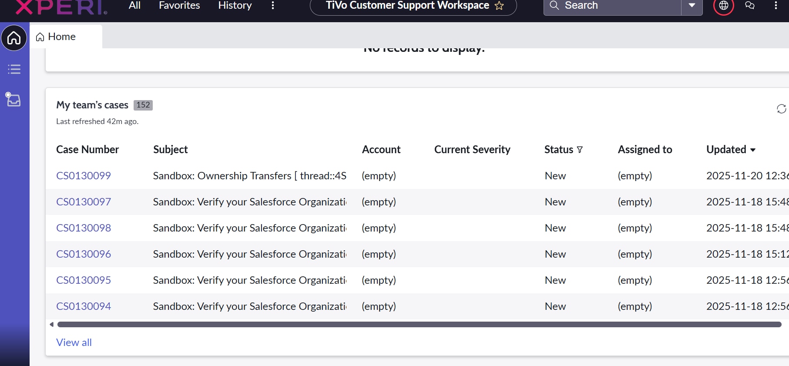Open the inbox icon in sidebar
Image resolution: width=789 pixels, height=366 pixels.
click(x=13, y=100)
